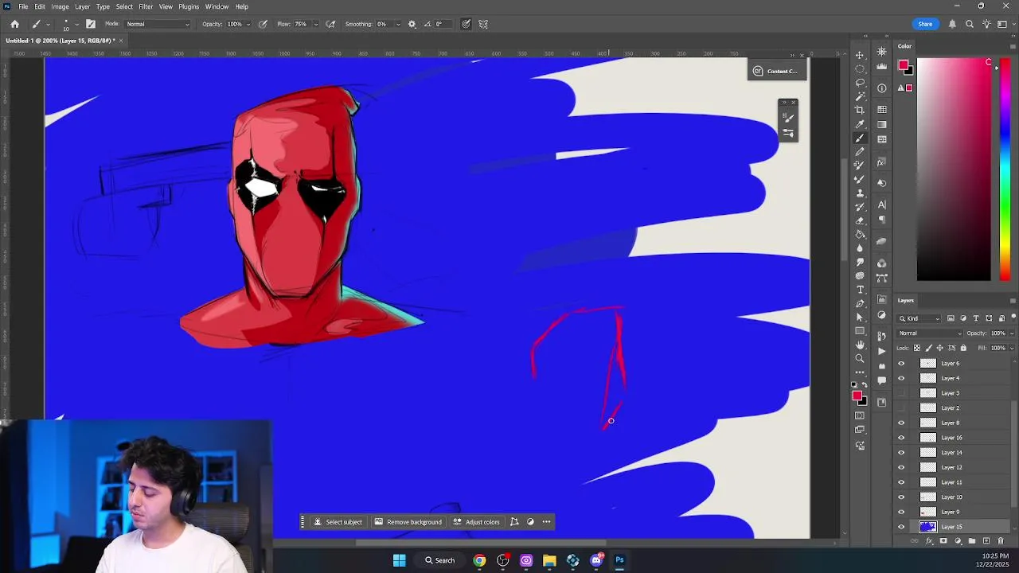This screenshot has height=573, width=1019.
Task: Create a new layer from the Layers panel
Action: point(986,541)
